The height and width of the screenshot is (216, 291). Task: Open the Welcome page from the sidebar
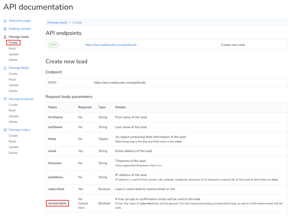(x=20, y=20)
